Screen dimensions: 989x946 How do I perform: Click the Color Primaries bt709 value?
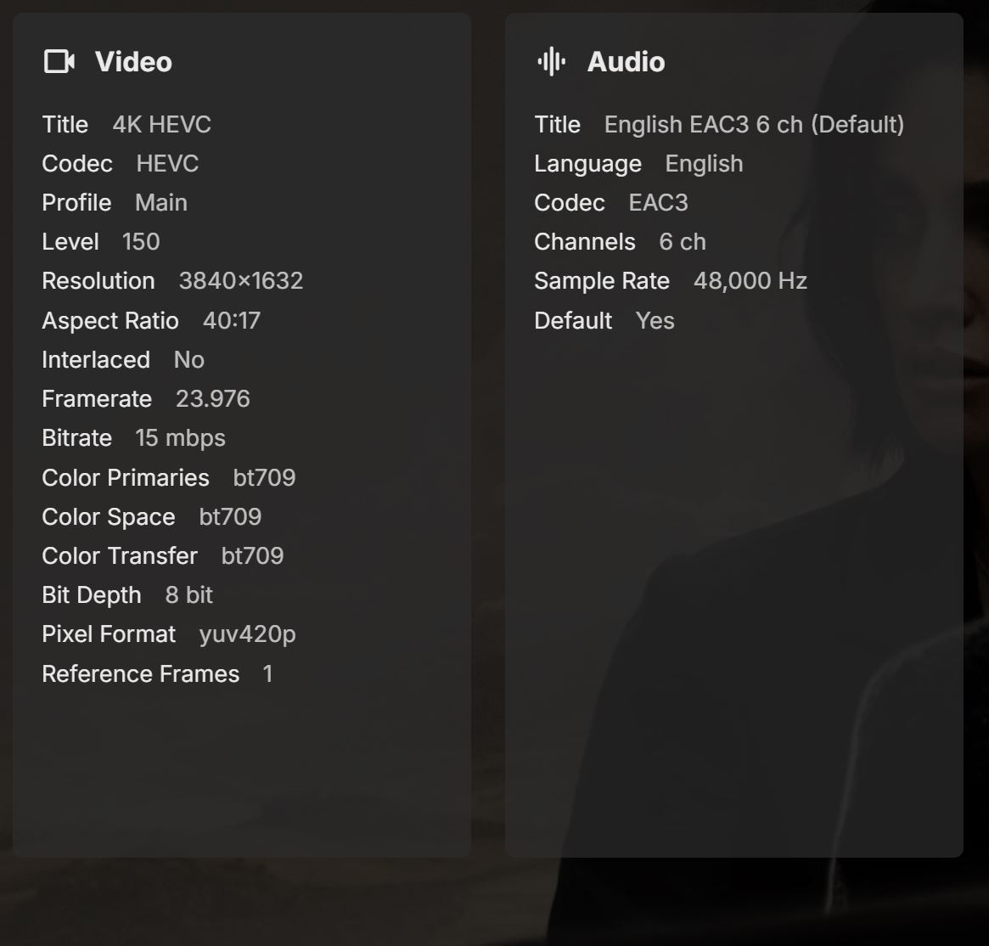coord(264,478)
